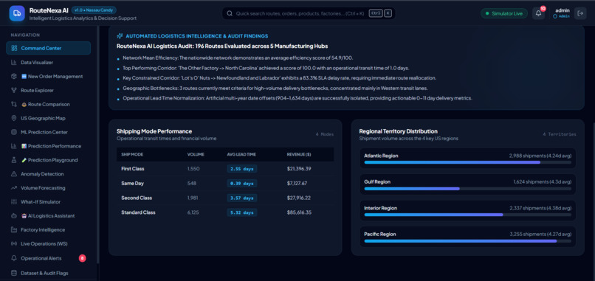Viewport: 595px width, 281px height.
Task: Click the Interior Region progress bar
Action: 467,215
